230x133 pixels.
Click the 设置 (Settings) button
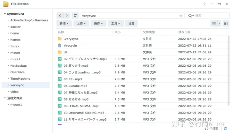coord(131,23)
